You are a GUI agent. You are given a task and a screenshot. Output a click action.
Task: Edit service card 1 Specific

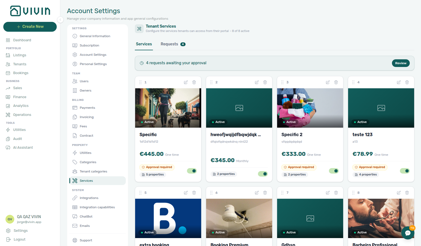186,82
